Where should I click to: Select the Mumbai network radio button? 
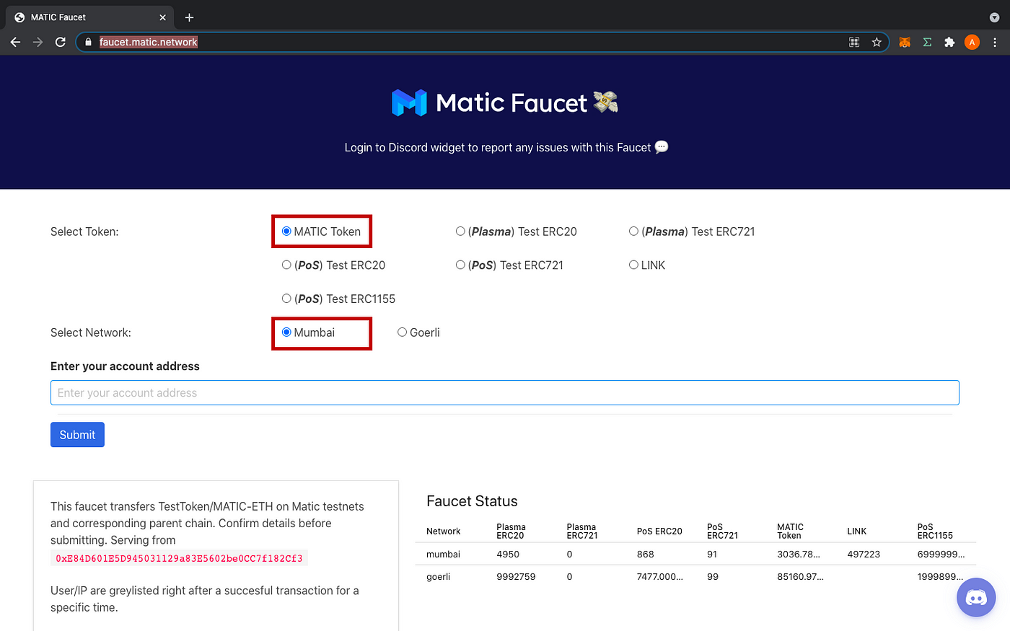click(286, 332)
